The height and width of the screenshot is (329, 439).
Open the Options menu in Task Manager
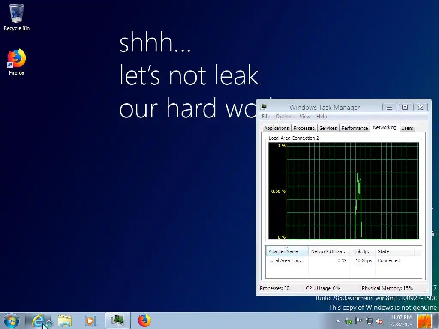pyautogui.click(x=285, y=117)
